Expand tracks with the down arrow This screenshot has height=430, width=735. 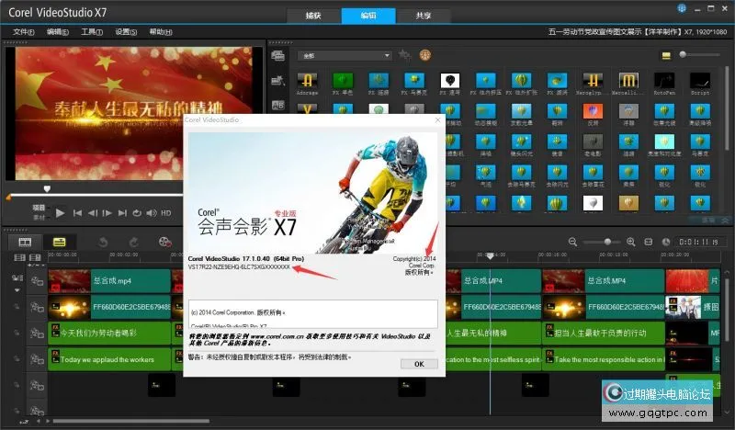coord(17,290)
